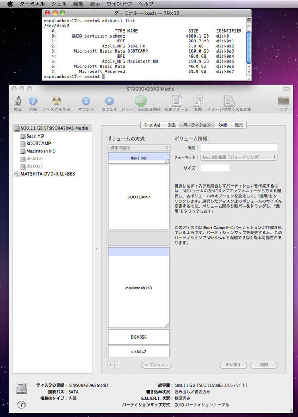Open the volume scheme dropdown (現在の設定)
The image size is (298, 417).
(139, 147)
